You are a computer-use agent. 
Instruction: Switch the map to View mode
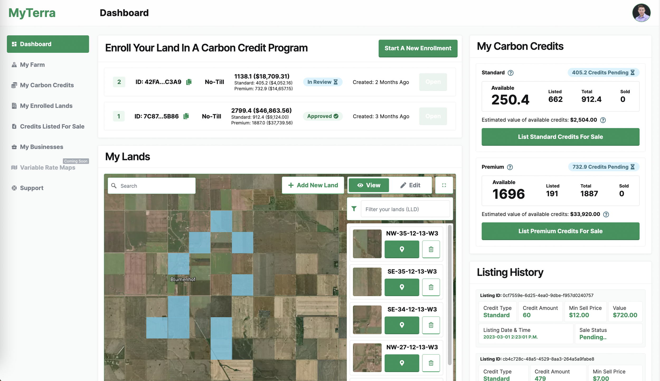[369, 185]
